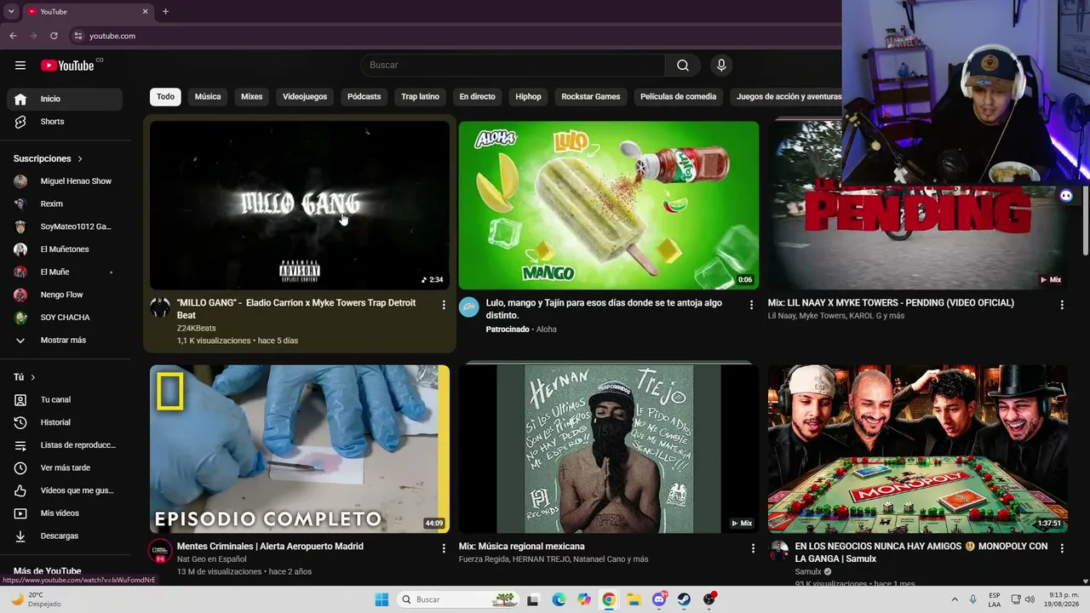This screenshot has height=613, width=1090.
Task: Open Tu canal in the sidebar
Action: tap(65, 400)
